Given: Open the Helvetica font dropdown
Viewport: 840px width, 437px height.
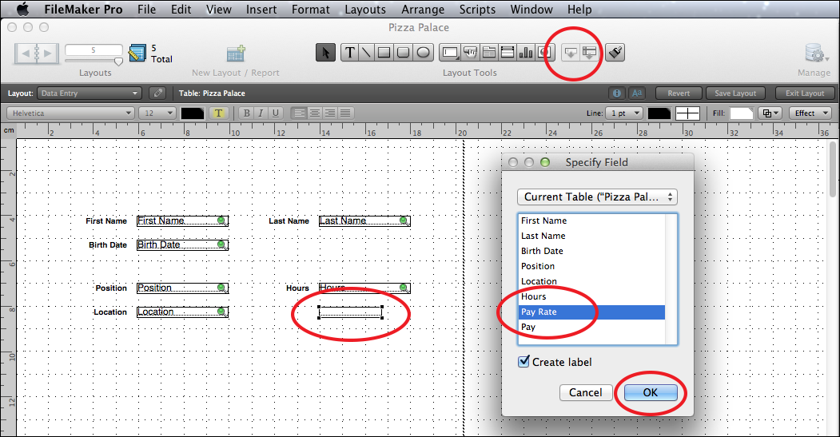Looking at the screenshot, I should click(x=70, y=113).
